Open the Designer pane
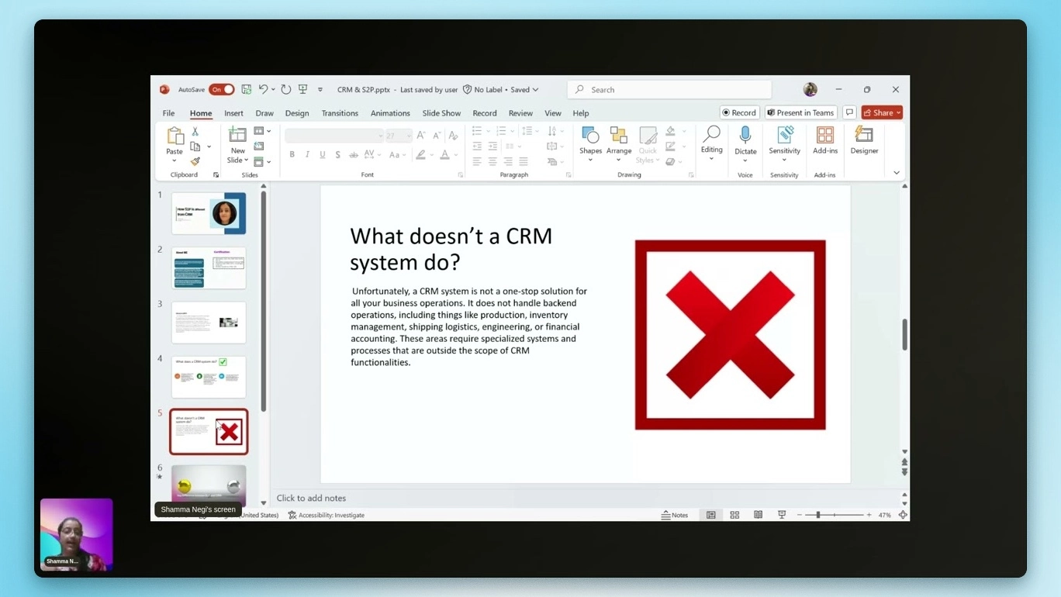Image resolution: width=1061 pixels, height=597 pixels. 863,142
